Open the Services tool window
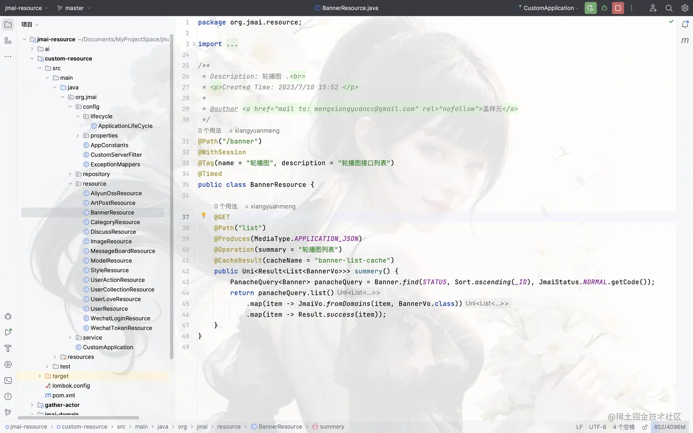 (x=8, y=364)
